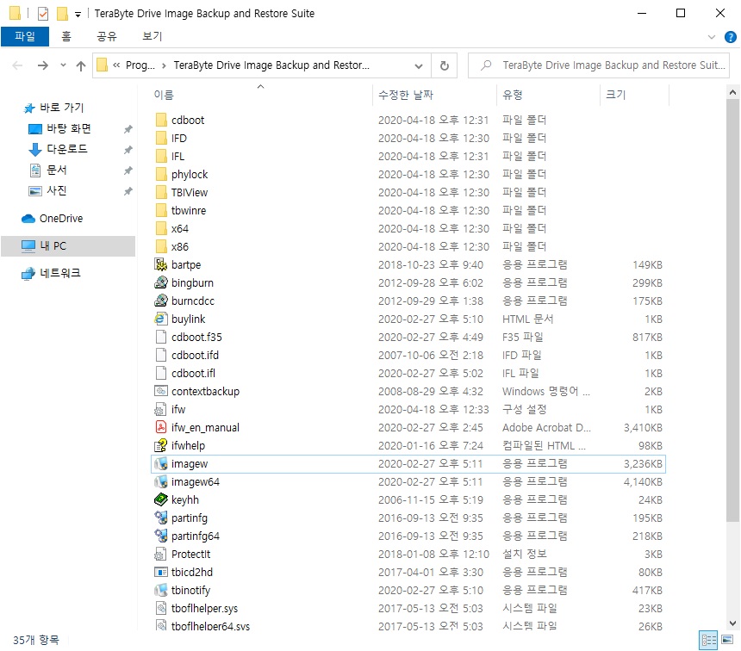The image size is (741, 651).
Task: Select the cdboot.f35 file name
Action: pyautogui.click(x=196, y=338)
